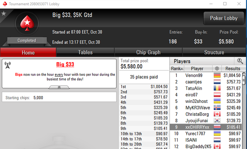Click the red spade PokerStars logo

(x=27, y=23)
